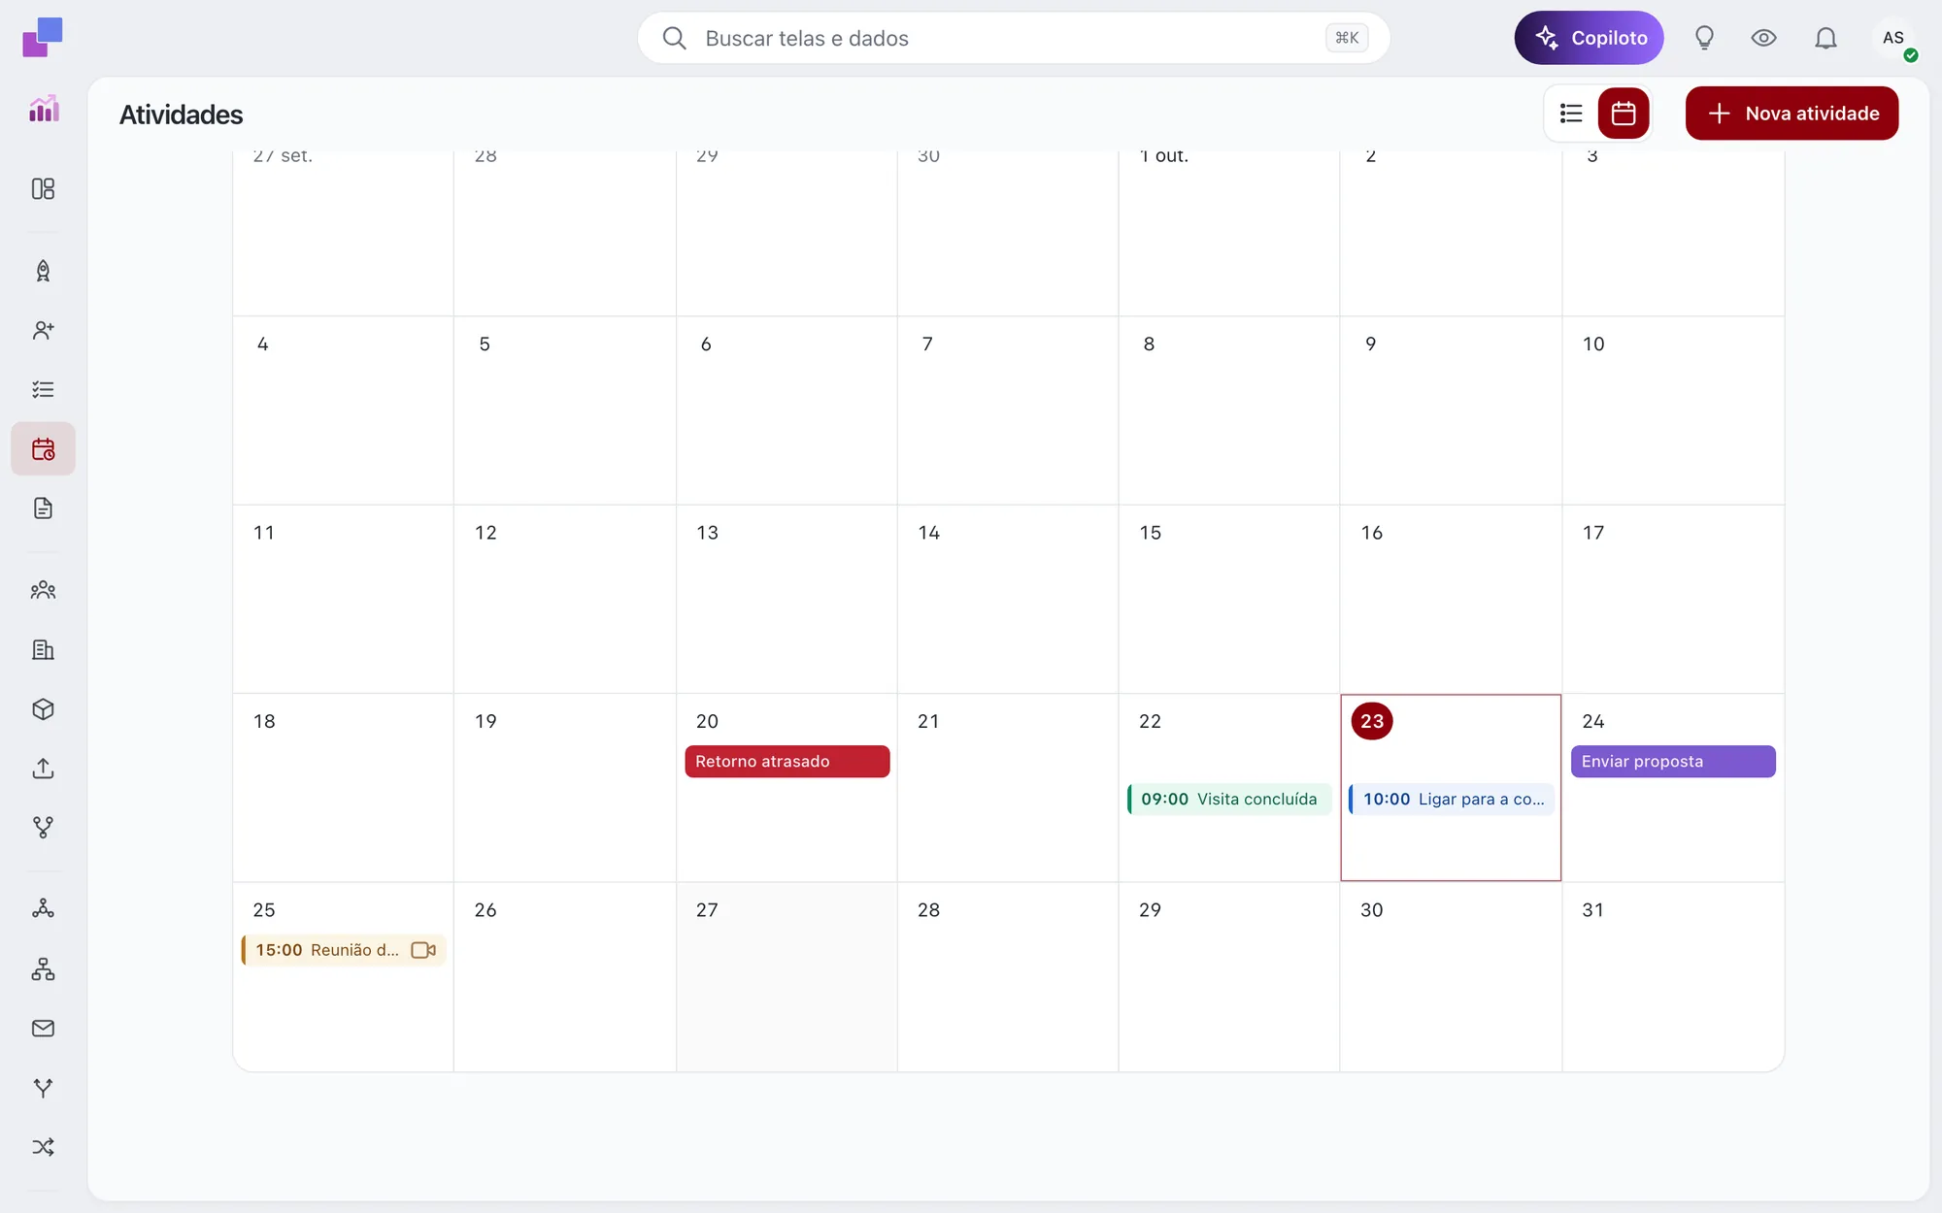Screen dimensions: 1942x1213
Task: Switch to calendar view of activities
Action: (1624, 114)
